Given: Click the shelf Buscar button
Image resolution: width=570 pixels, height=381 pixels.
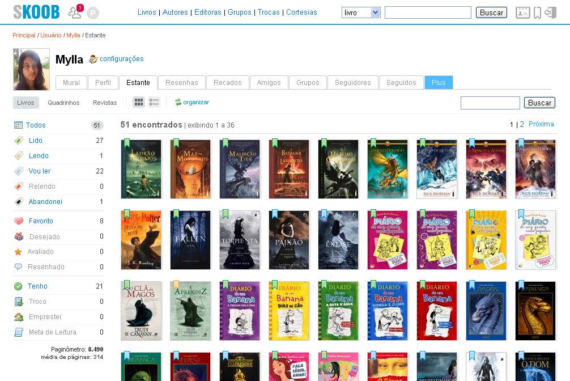Looking at the screenshot, I should click(x=540, y=103).
